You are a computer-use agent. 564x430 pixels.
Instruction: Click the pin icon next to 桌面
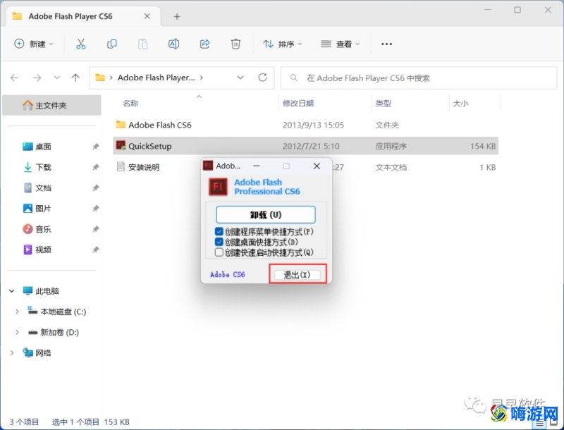point(95,147)
